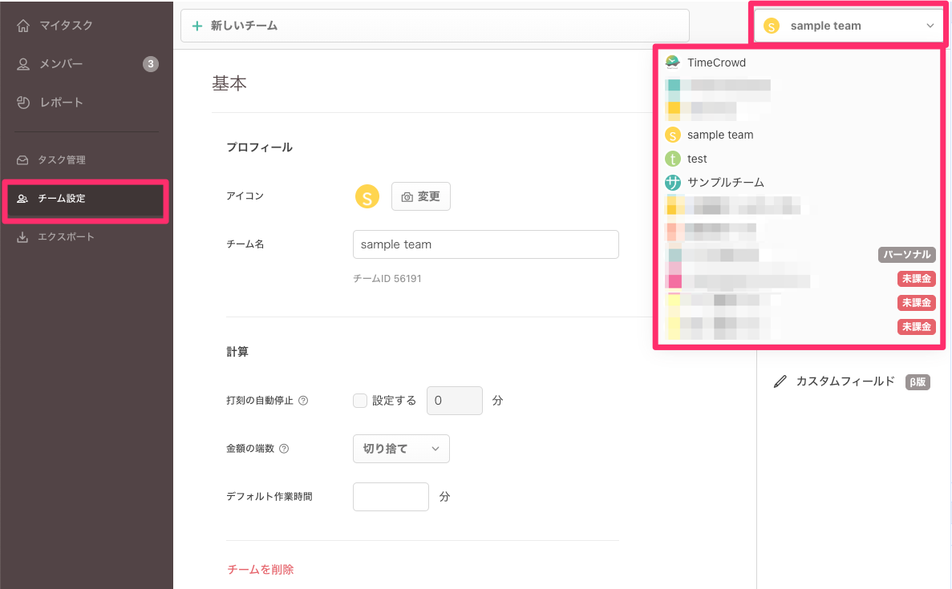
Task: Choose the test team in list
Action: tap(696, 159)
